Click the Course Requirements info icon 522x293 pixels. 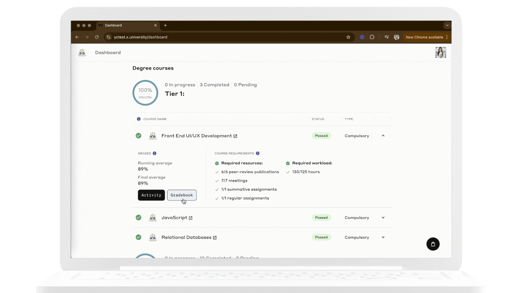point(258,153)
